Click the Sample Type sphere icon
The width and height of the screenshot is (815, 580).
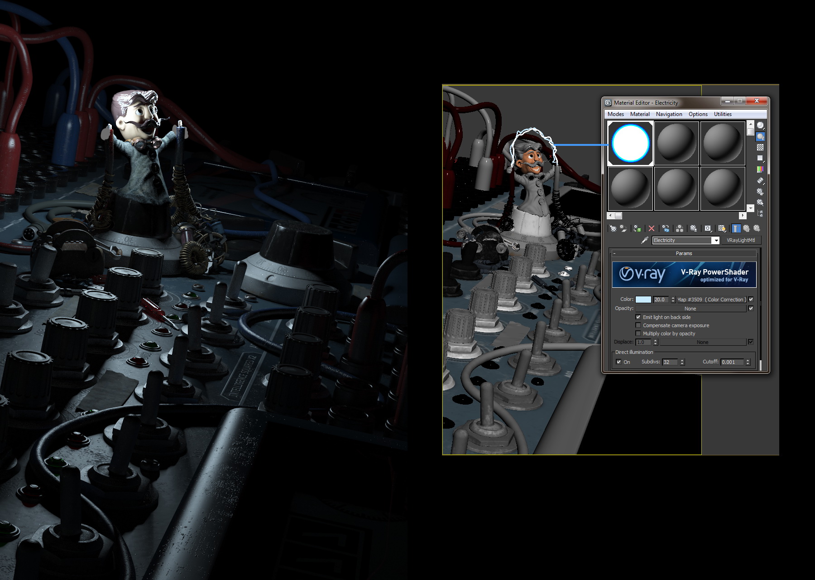760,126
